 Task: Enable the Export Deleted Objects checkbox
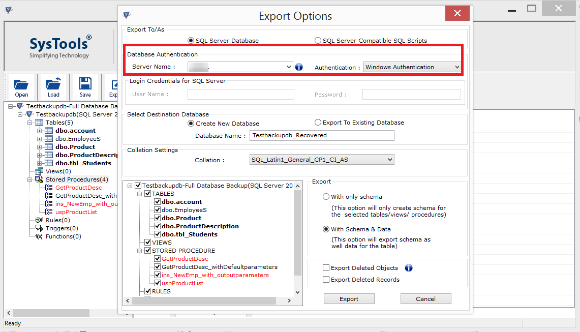coord(326,267)
